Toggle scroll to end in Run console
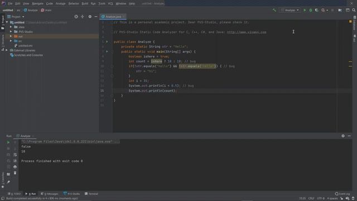Image resolution: width=357 pixels, height=201 pixels. tap(15, 161)
